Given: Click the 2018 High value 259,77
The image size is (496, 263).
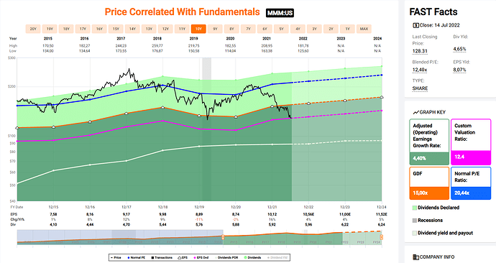Looking at the screenshot, I should tap(157, 46).
